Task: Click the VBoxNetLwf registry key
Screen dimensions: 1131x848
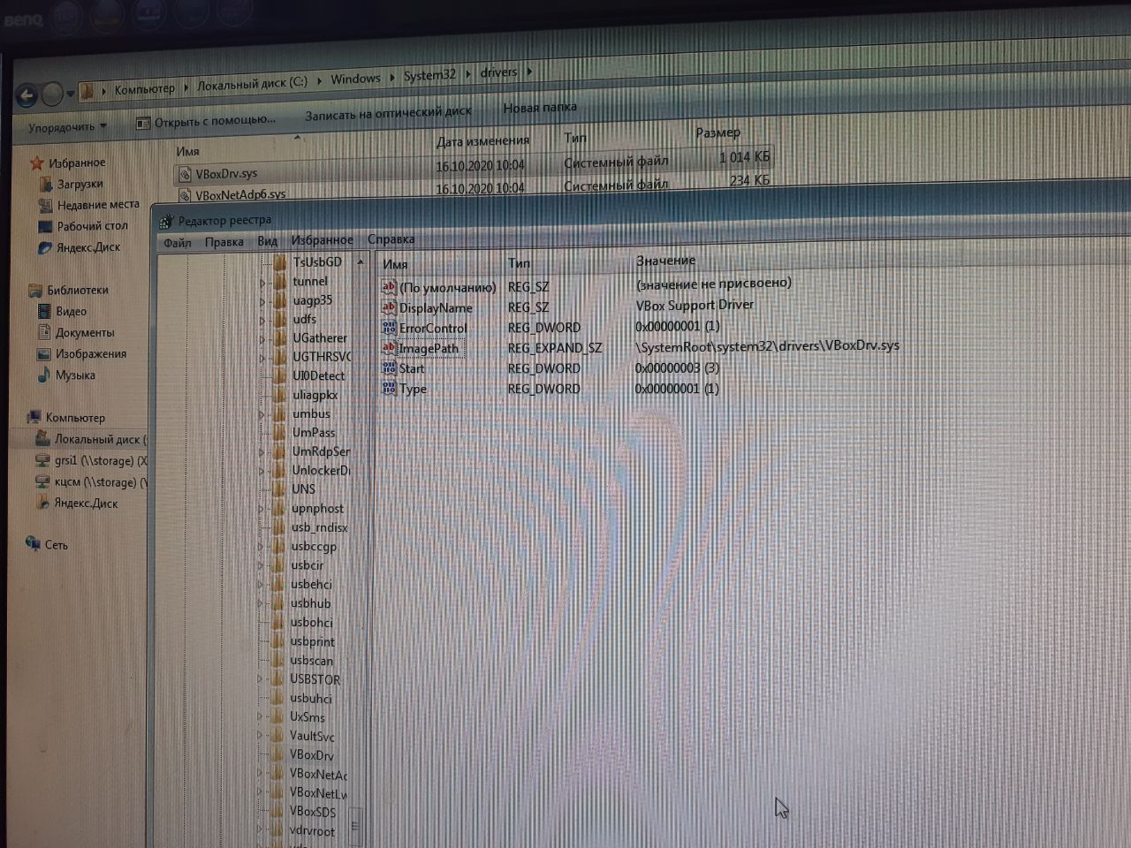Action: [x=318, y=793]
